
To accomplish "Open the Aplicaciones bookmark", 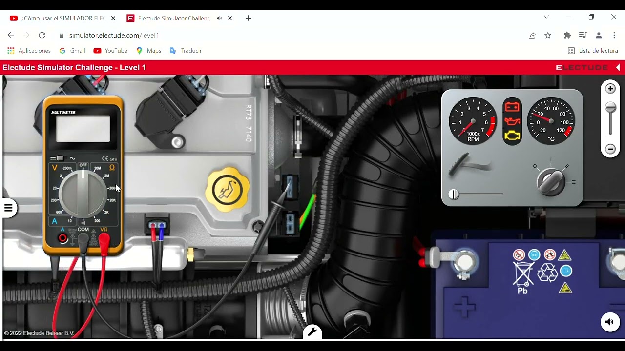I will [x=29, y=51].
